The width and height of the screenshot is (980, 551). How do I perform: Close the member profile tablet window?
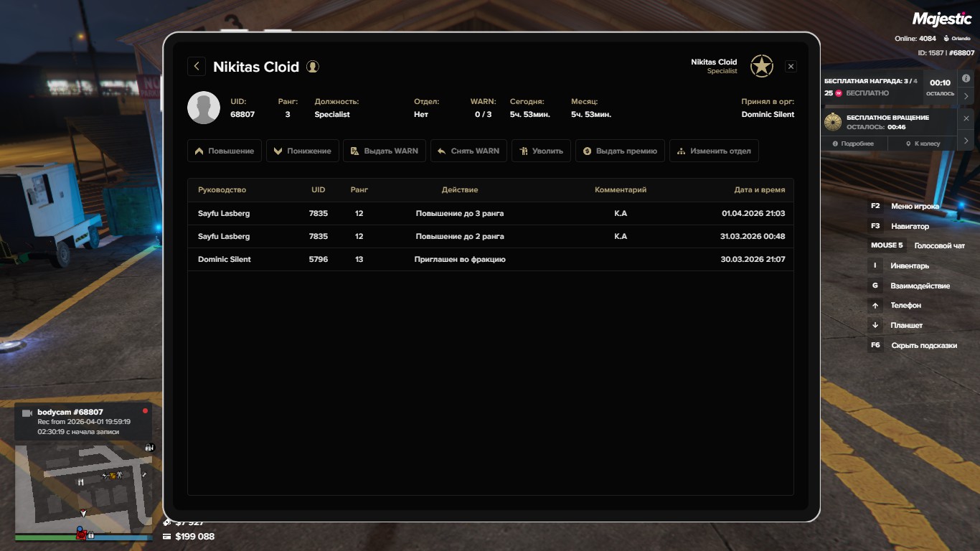(x=791, y=67)
